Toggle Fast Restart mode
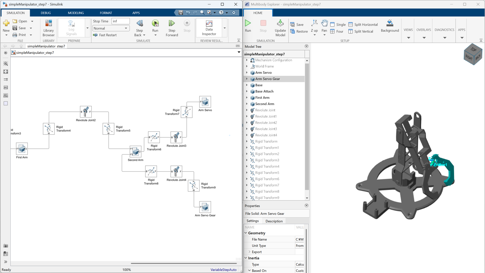The height and width of the screenshot is (273, 485). point(105,35)
